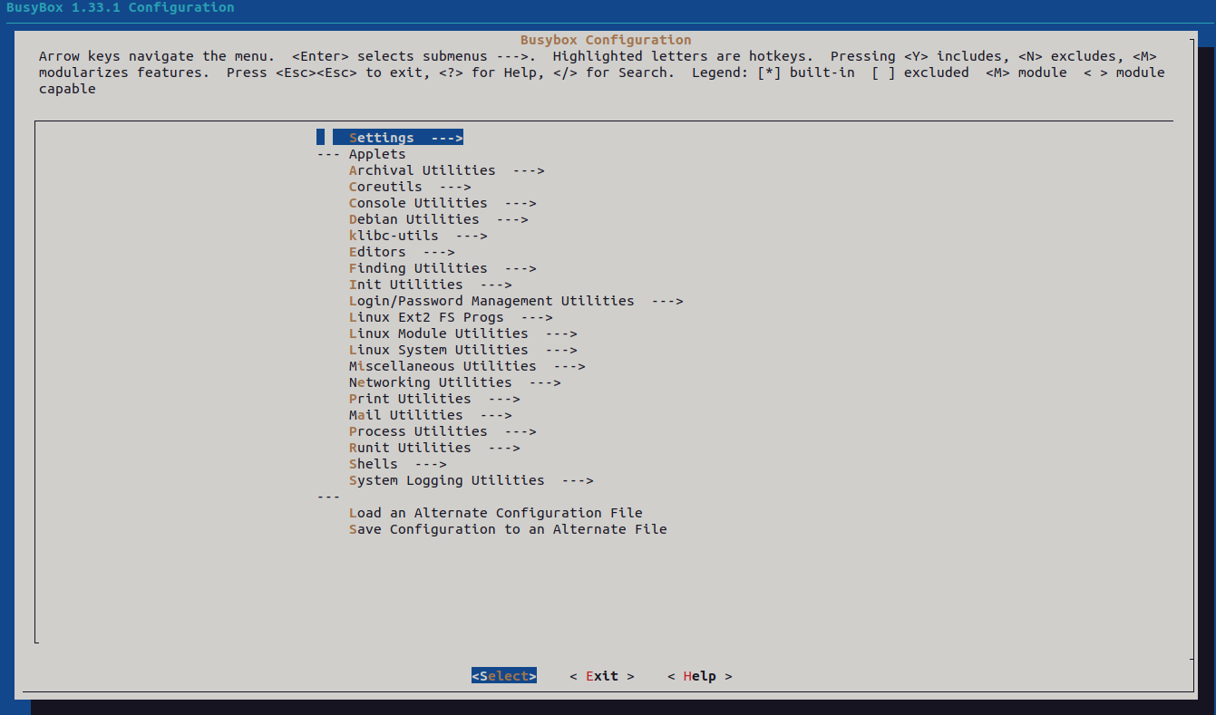Image resolution: width=1216 pixels, height=715 pixels.
Task: Click the Help button
Action: coord(700,676)
